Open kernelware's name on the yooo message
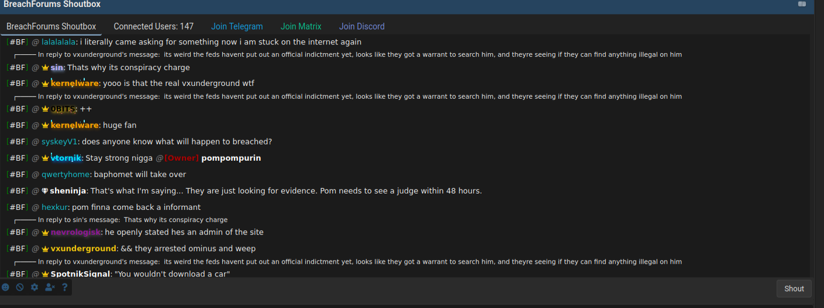Image resolution: width=824 pixels, height=308 pixels. pyautogui.click(x=74, y=84)
